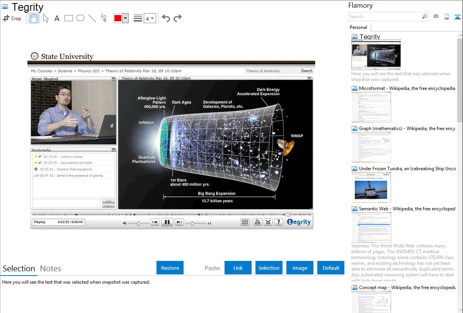Click the Theory of Relativity search box
Image resolution: width=463 pixels, height=313 pixels.
click(272, 71)
